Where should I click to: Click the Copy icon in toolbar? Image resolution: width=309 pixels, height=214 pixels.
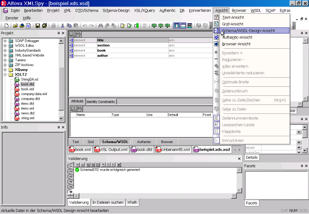pos(69,26)
